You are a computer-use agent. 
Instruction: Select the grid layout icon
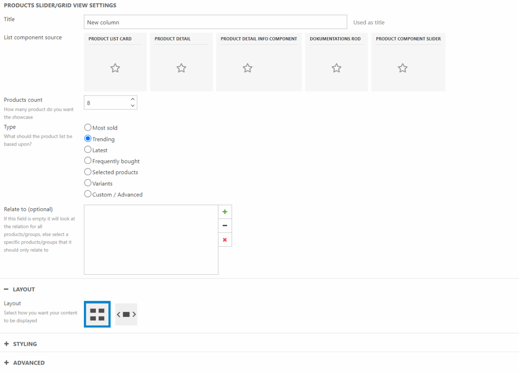pos(97,314)
